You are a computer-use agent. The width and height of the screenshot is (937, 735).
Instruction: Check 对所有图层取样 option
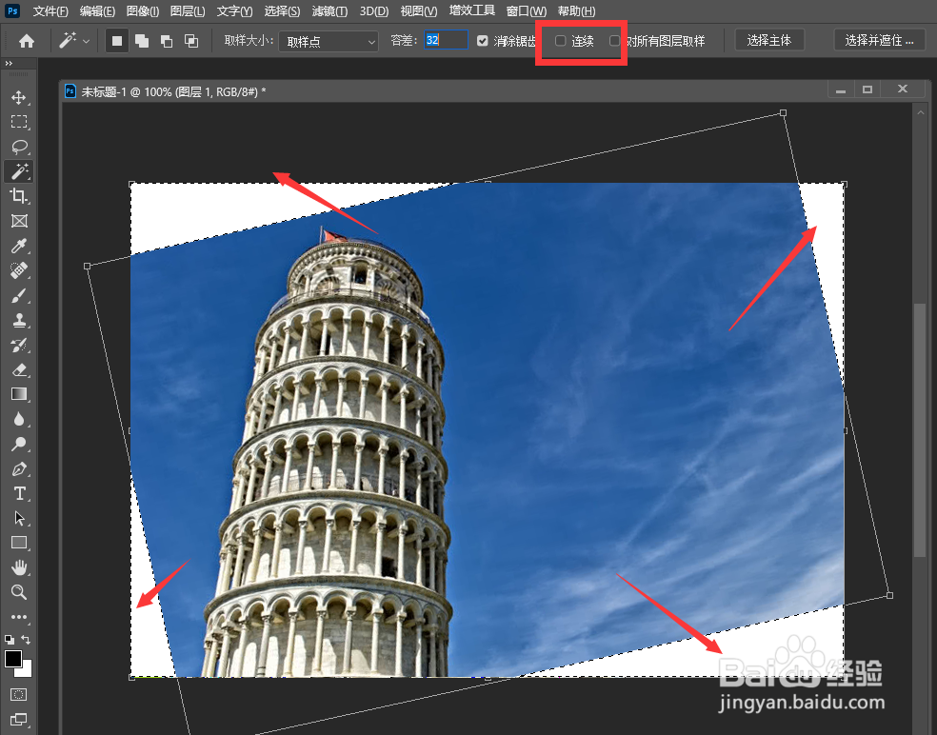pyautogui.click(x=615, y=41)
